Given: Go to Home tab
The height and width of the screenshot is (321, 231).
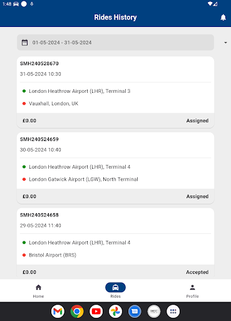Looking at the screenshot, I should [x=38, y=291].
